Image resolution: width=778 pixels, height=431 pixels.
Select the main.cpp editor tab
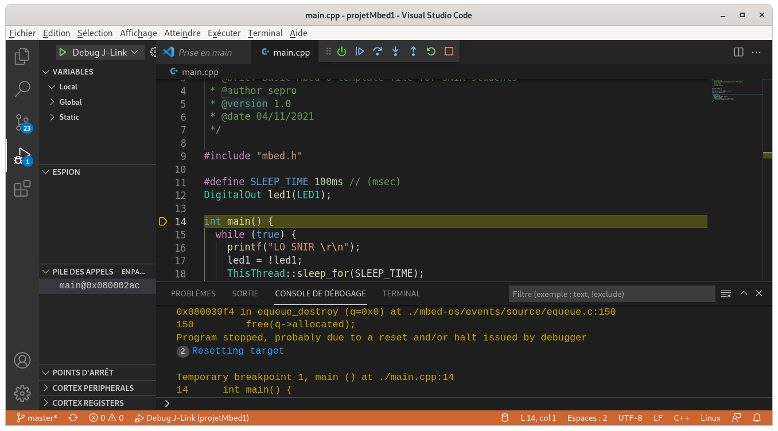pos(286,52)
